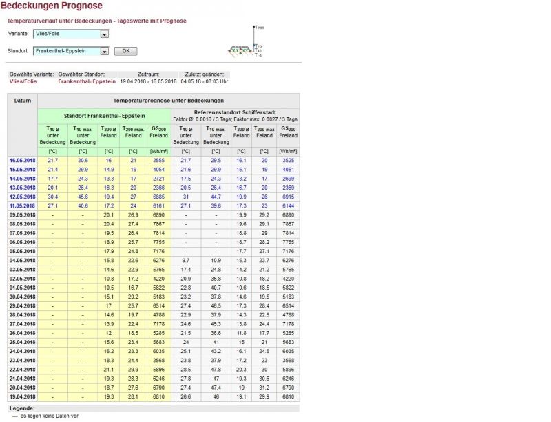
Task: Select the 12.05.2018 date entry
Action: tap(22, 197)
